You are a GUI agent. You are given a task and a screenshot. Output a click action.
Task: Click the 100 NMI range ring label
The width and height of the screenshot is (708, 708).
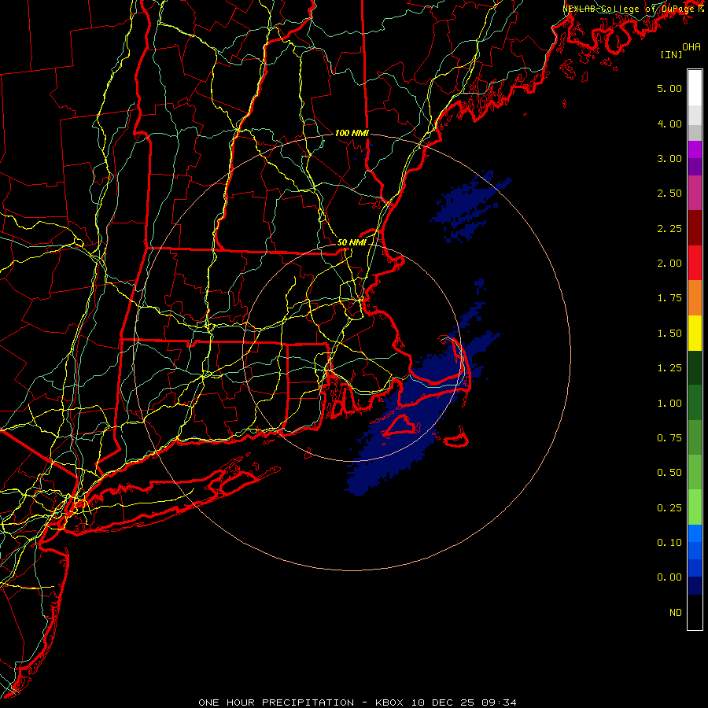(x=352, y=133)
